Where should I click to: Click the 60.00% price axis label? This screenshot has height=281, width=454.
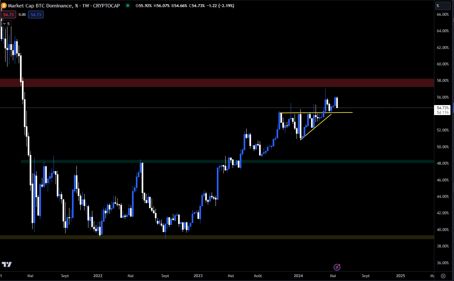pyautogui.click(x=443, y=64)
